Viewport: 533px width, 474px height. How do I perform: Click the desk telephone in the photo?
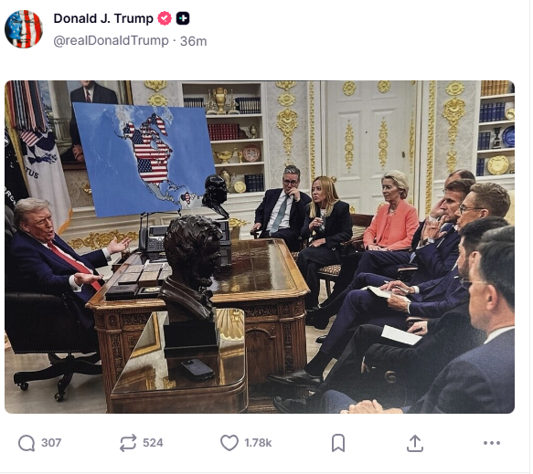click(x=153, y=238)
